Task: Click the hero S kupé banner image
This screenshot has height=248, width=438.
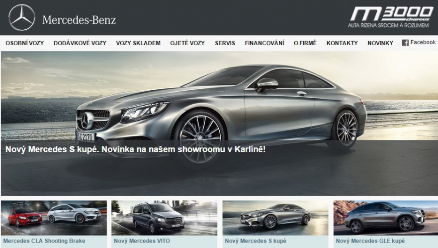Action: [x=219, y=123]
